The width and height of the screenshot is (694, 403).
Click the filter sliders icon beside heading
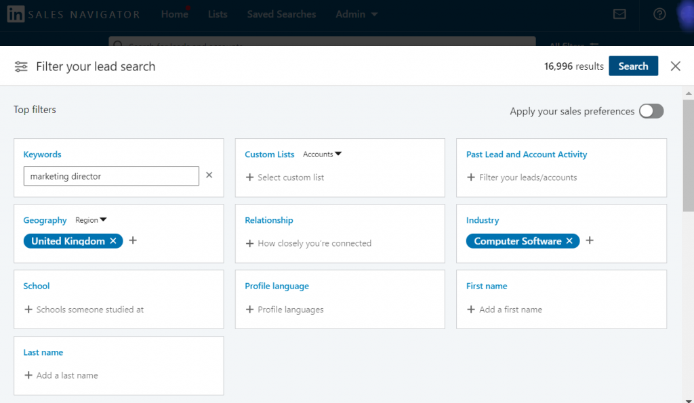coord(21,66)
